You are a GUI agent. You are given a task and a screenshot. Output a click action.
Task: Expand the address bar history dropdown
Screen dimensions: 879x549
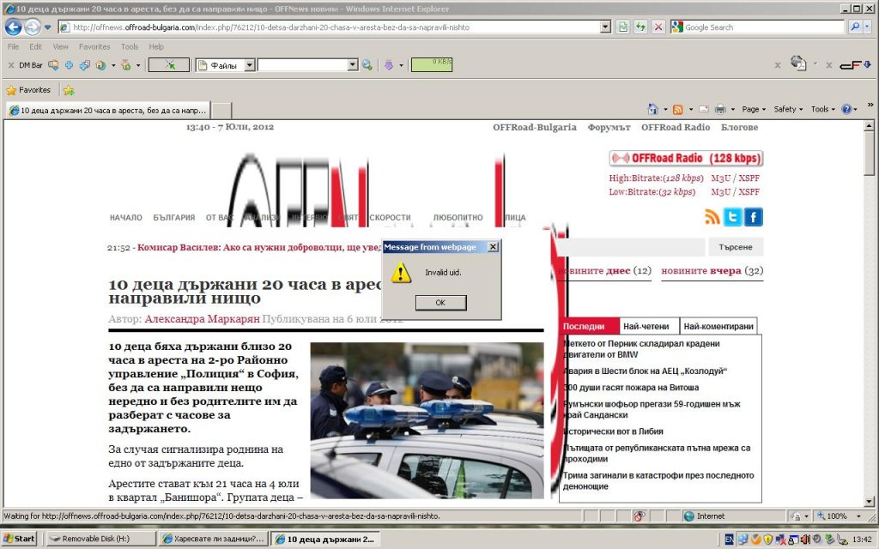[605, 27]
